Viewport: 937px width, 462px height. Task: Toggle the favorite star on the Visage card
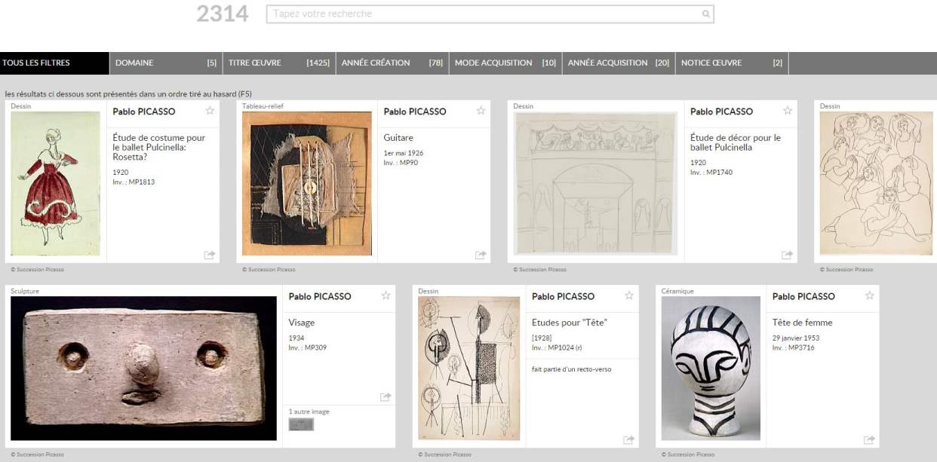pyautogui.click(x=386, y=296)
